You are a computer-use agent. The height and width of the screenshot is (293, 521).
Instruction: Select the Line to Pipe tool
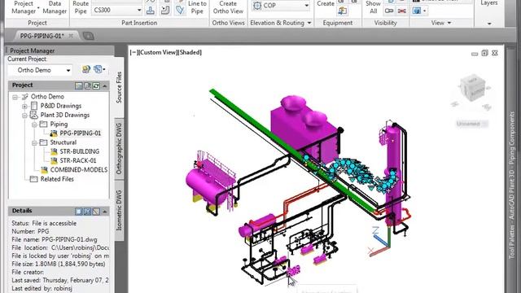click(197, 7)
